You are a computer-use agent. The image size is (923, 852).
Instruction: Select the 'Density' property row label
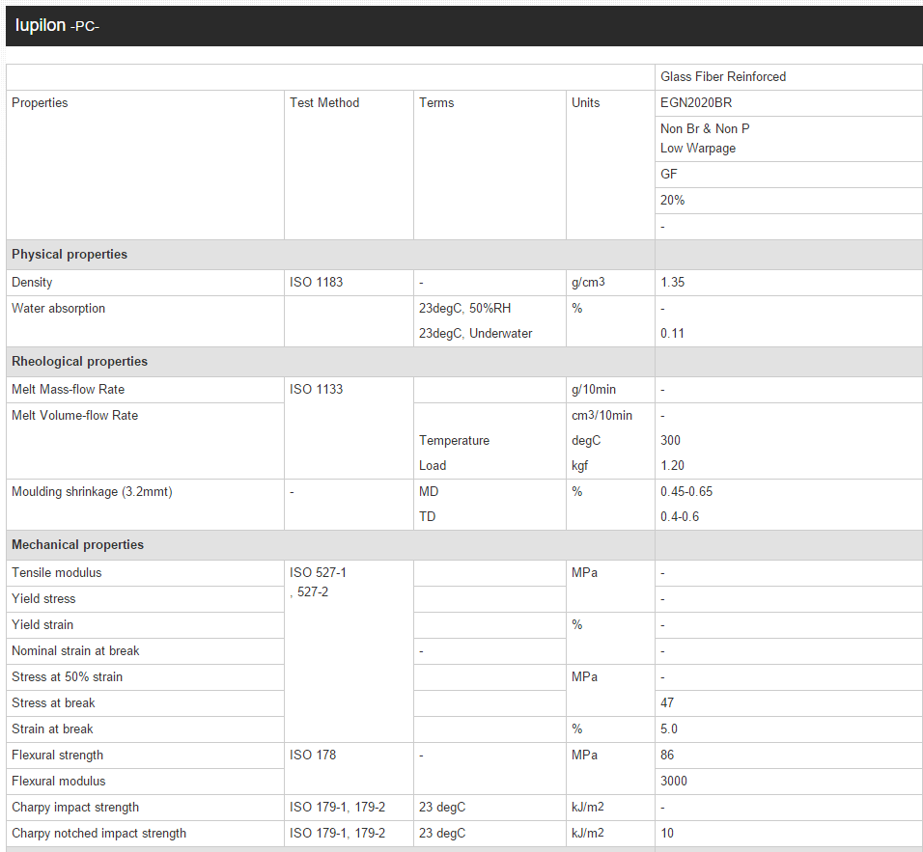(32, 282)
